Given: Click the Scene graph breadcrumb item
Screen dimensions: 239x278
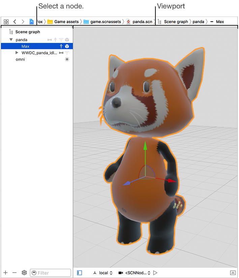Looking at the screenshot, I should [x=173, y=22].
